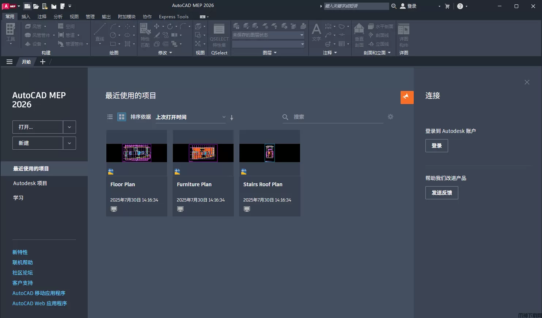
Task: Click the orange announcements megaphone icon
Action: (407, 97)
